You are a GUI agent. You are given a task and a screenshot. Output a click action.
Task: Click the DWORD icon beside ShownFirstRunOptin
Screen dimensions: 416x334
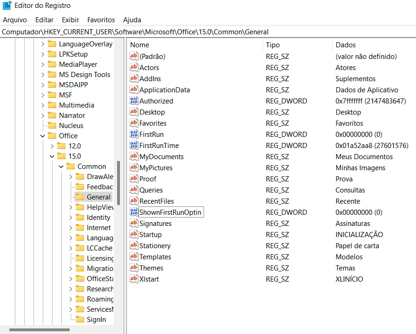[134, 212]
